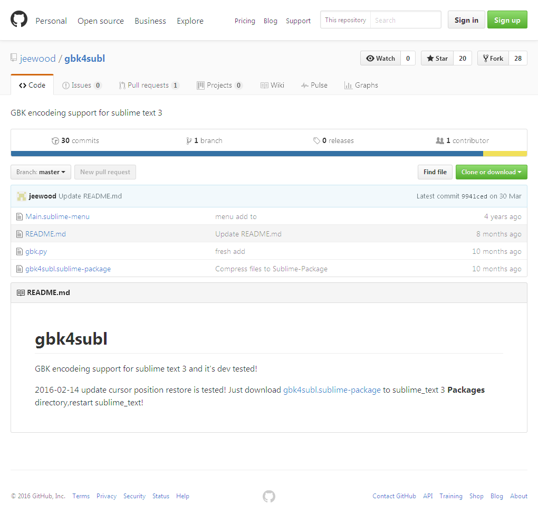Focus the repository search field
The height and width of the screenshot is (522, 538).
(x=406, y=20)
